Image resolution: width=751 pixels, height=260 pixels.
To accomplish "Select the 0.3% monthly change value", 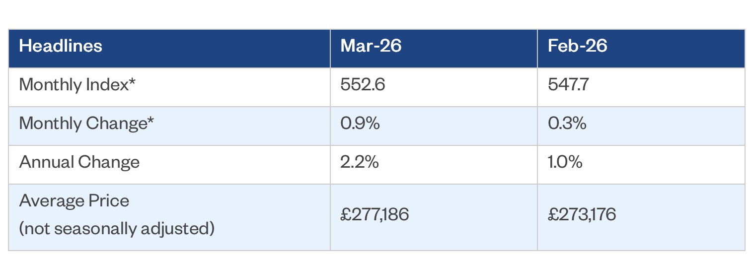I will pos(567,124).
